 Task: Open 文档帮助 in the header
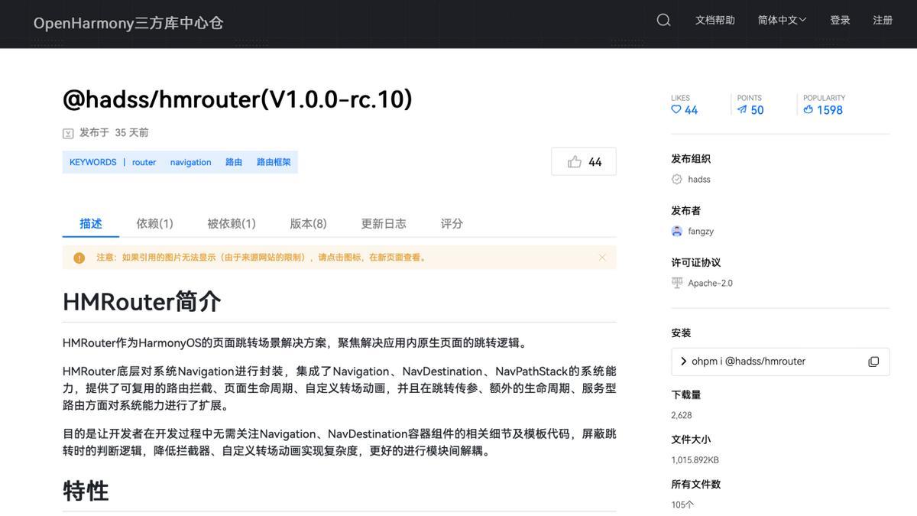tap(715, 20)
